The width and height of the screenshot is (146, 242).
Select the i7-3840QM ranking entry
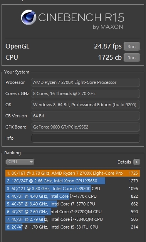(x=72, y=219)
